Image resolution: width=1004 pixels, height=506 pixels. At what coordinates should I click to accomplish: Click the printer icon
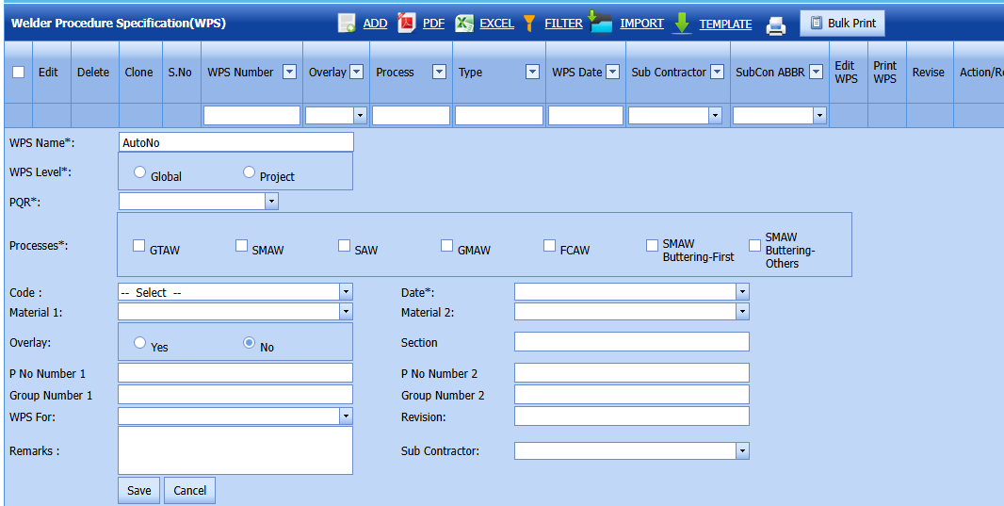pyautogui.click(x=775, y=25)
